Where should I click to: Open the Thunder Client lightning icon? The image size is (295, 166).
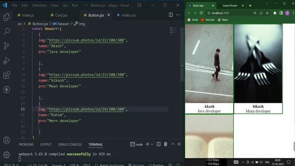tap(6, 89)
